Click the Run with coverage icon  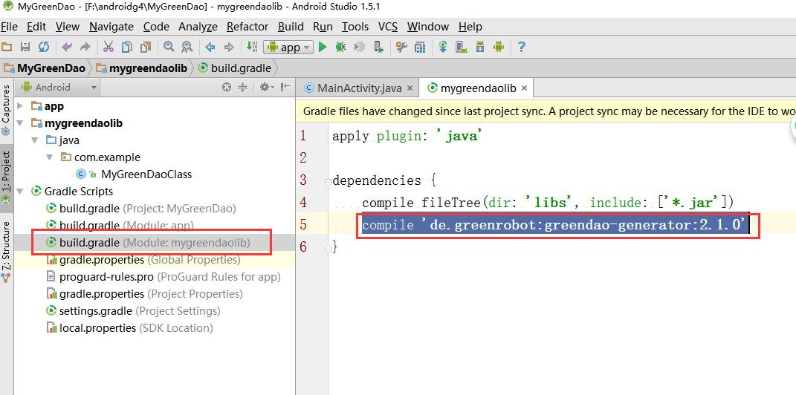(x=360, y=48)
